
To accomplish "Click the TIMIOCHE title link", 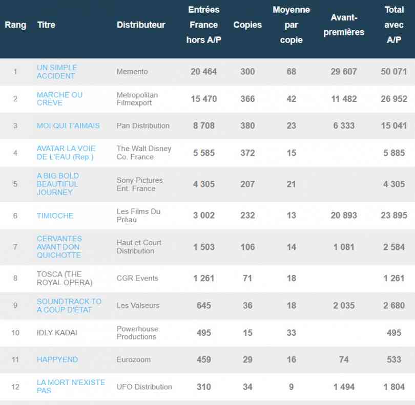I will (55, 216).
